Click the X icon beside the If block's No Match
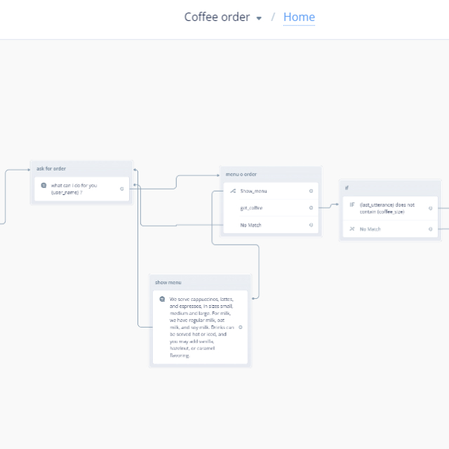The width and height of the screenshot is (449, 449). point(352,229)
